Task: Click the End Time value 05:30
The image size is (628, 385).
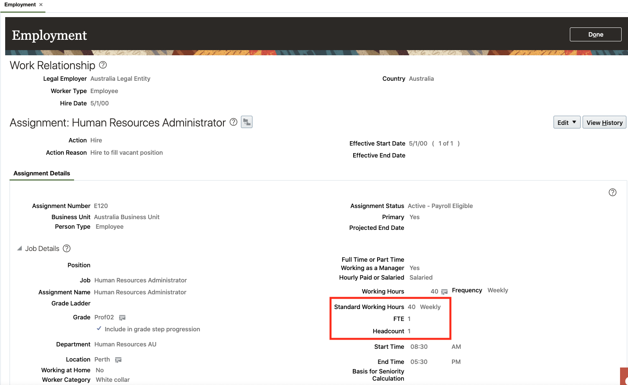Action: click(x=419, y=362)
